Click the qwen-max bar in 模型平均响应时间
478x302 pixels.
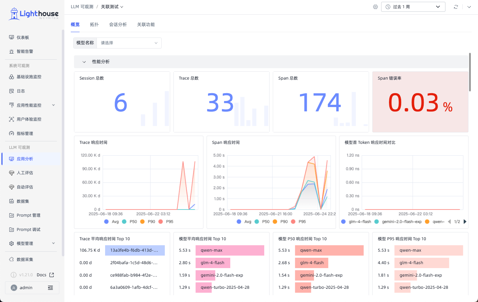pos(230,250)
